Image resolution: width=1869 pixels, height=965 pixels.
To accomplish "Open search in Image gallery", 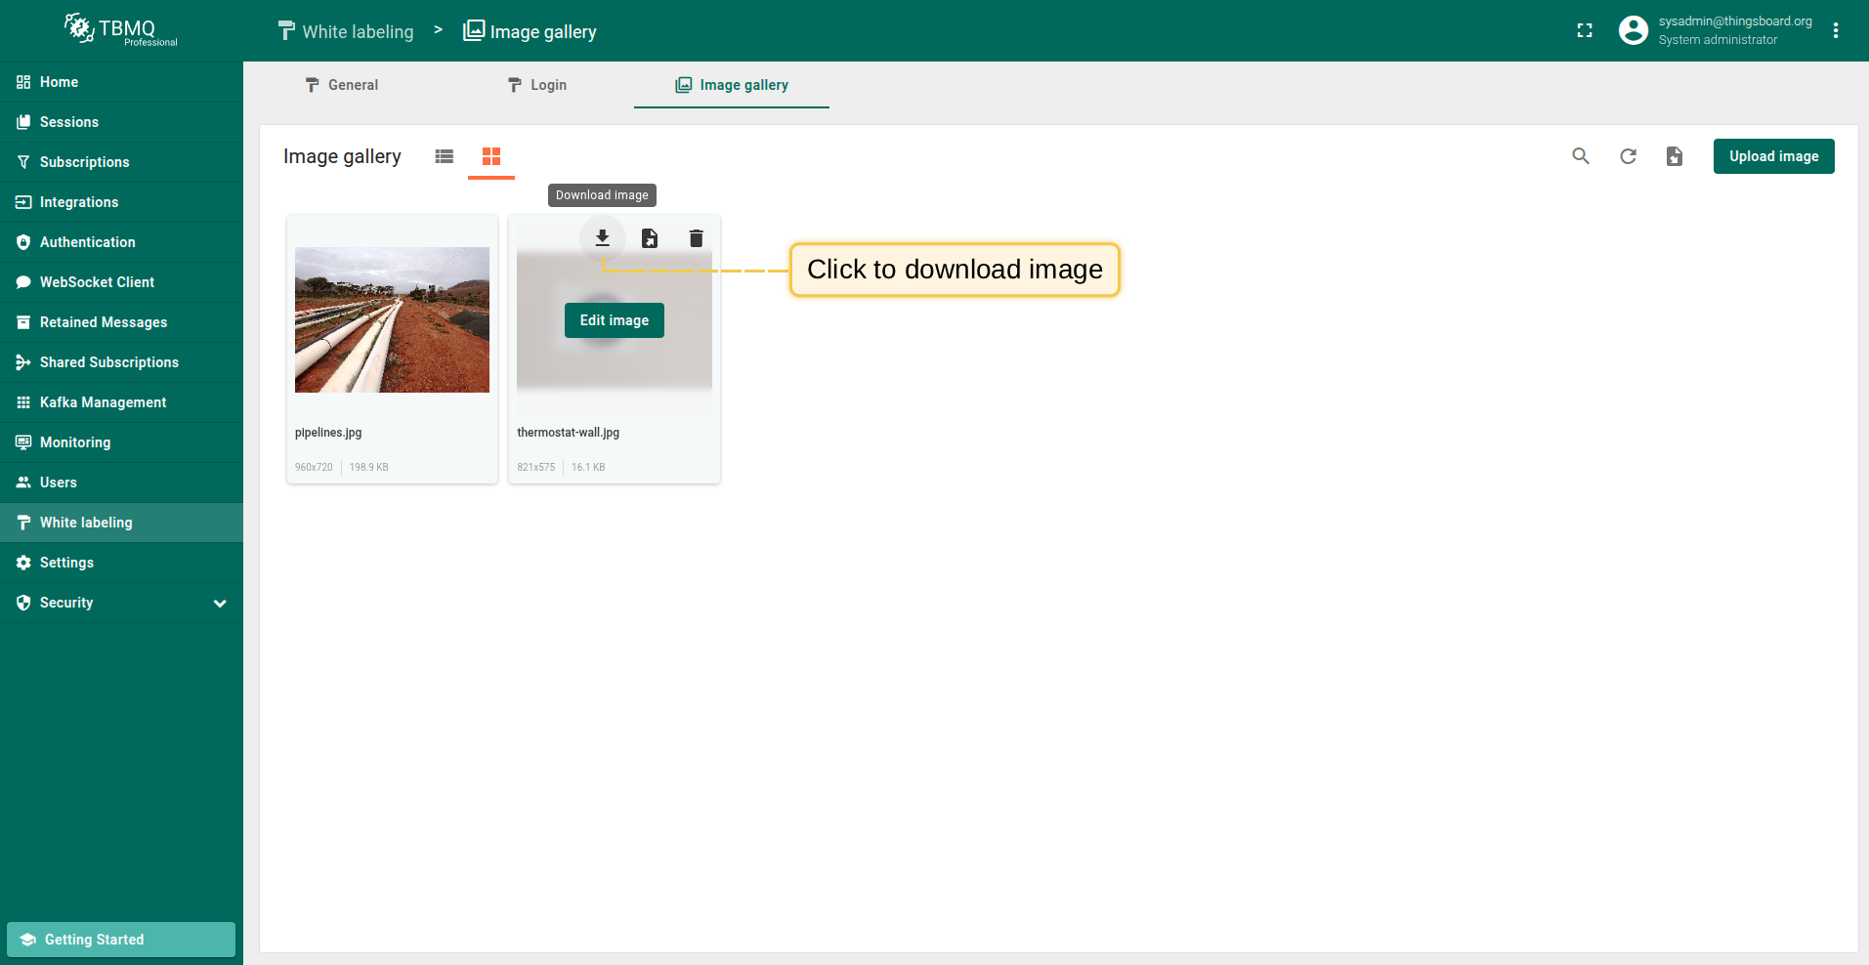I will (x=1581, y=156).
